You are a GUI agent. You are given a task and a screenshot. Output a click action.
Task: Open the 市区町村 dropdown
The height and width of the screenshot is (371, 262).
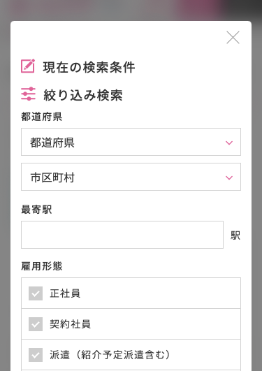pyautogui.click(x=131, y=177)
